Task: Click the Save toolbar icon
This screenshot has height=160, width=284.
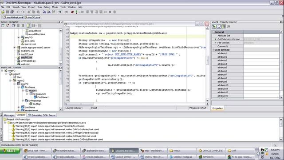Action: [x=8, y=12]
